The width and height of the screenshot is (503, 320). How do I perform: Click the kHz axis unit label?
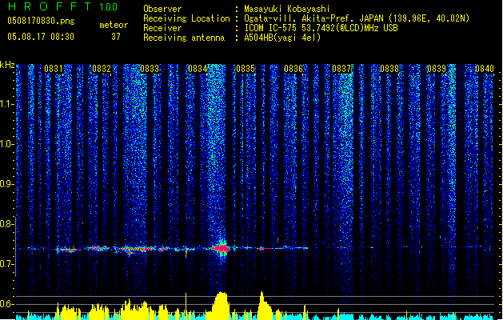[7, 65]
